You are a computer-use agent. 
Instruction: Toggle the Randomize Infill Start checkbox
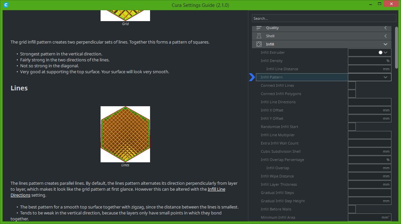coord(352,126)
